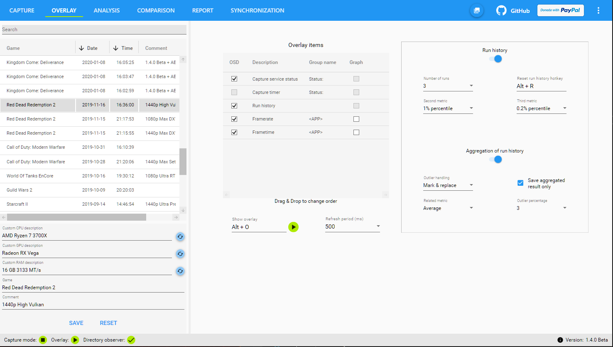Switch to the Capture tab
The width and height of the screenshot is (613, 347).
coord(22,10)
